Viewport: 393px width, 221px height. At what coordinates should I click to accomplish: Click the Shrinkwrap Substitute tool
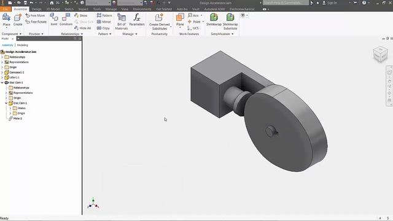[x=230, y=21]
